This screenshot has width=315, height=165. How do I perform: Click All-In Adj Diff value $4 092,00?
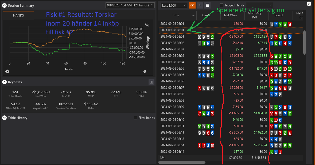tap(260, 132)
